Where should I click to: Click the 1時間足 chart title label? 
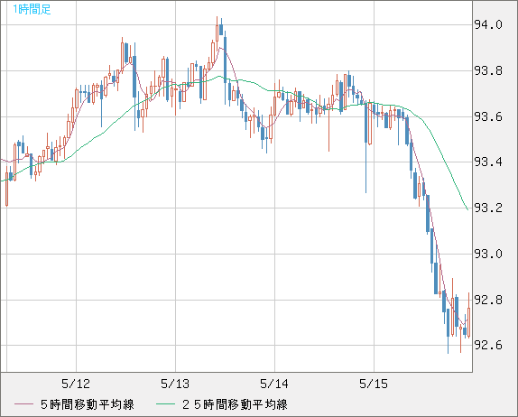32,9
